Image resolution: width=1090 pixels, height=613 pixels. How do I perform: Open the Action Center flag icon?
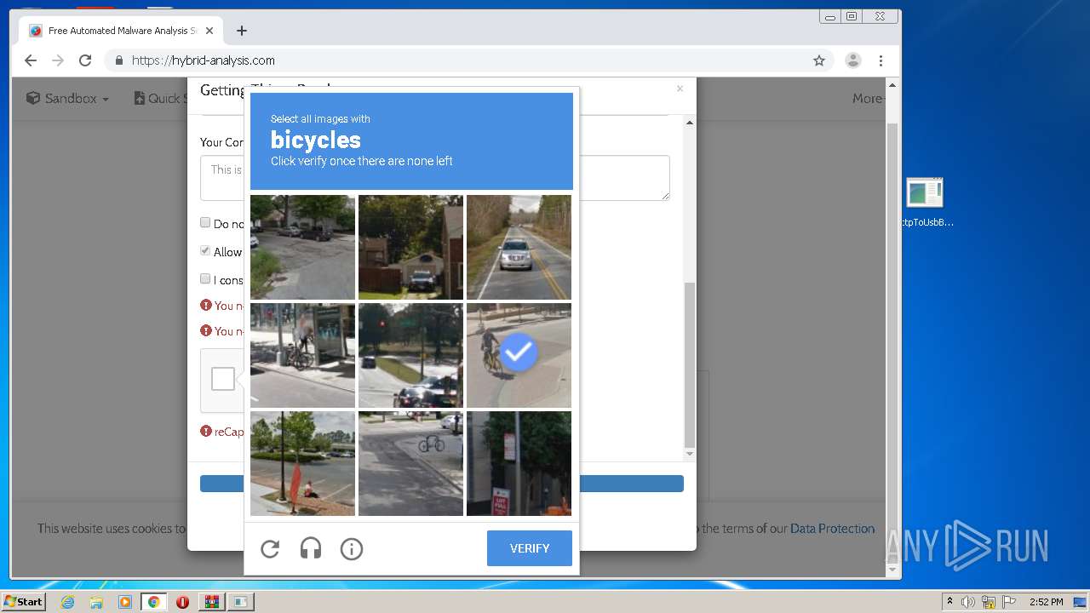pos(1009,602)
